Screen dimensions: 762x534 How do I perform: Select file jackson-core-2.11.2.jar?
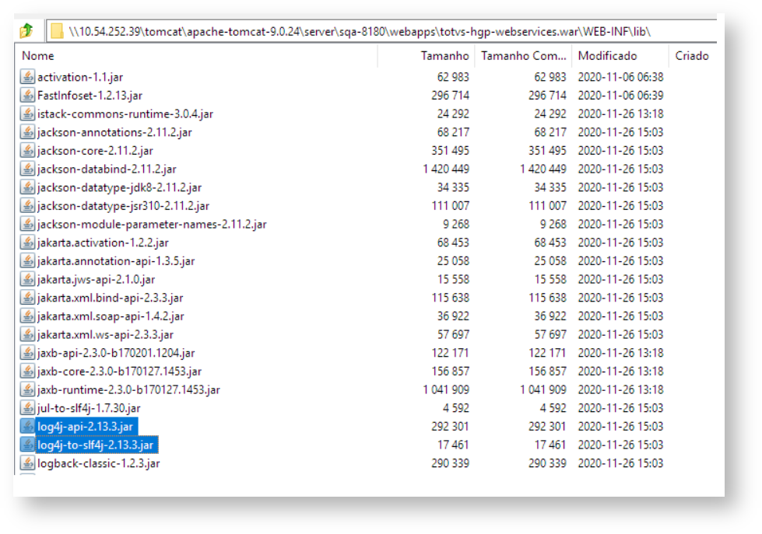point(95,151)
